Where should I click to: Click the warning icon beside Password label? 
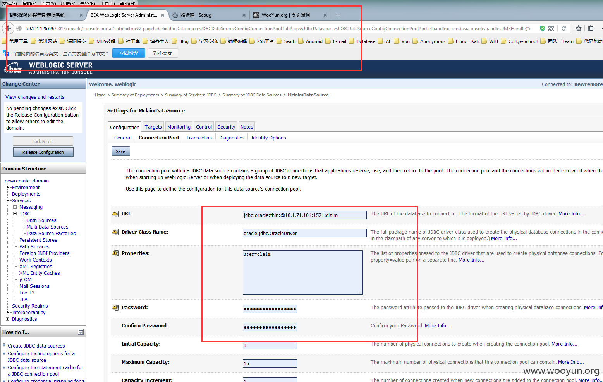(115, 307)
